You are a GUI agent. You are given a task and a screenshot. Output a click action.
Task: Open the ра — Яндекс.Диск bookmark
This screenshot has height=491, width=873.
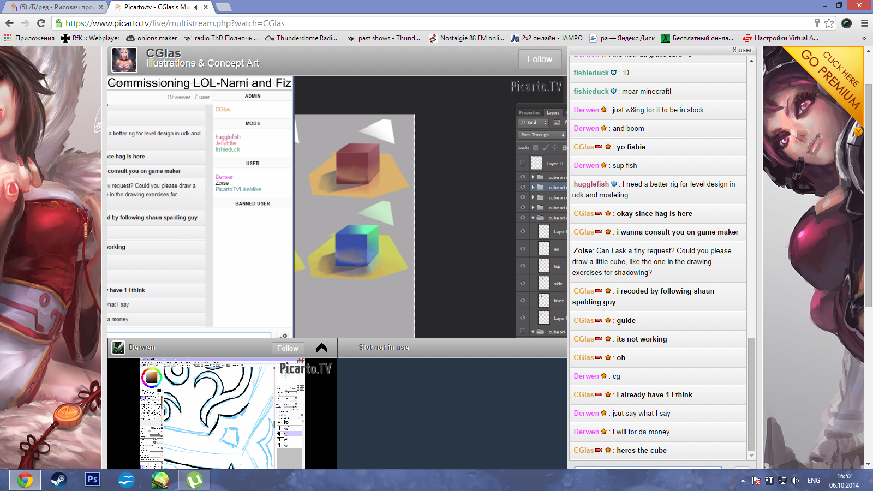622,38
